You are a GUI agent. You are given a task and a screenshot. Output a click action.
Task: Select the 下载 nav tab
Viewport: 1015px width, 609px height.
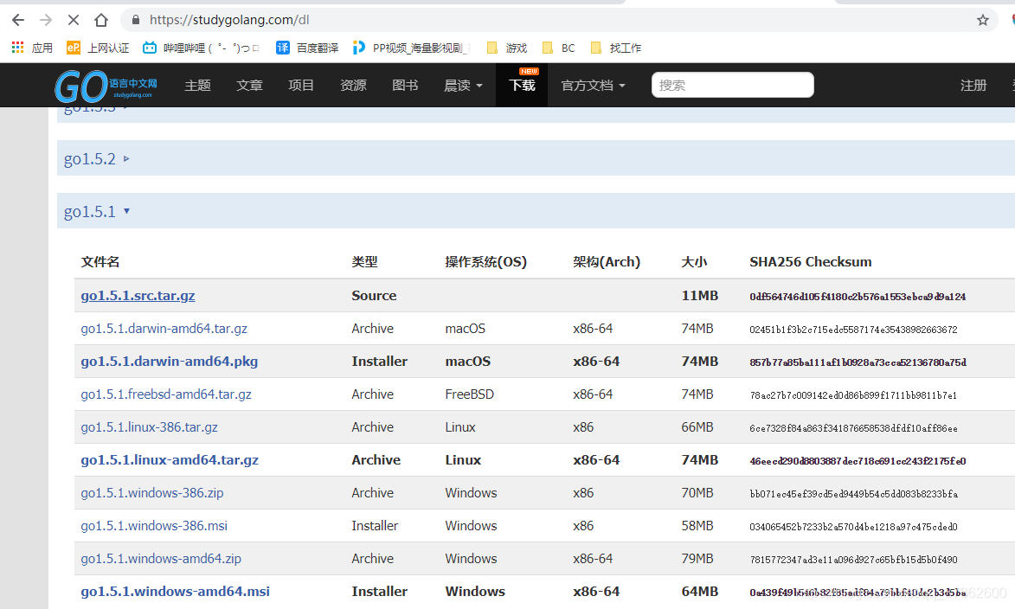point(522,86)
